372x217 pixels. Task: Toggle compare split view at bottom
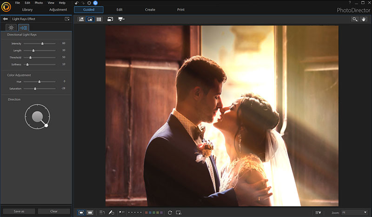pos(90,212)
